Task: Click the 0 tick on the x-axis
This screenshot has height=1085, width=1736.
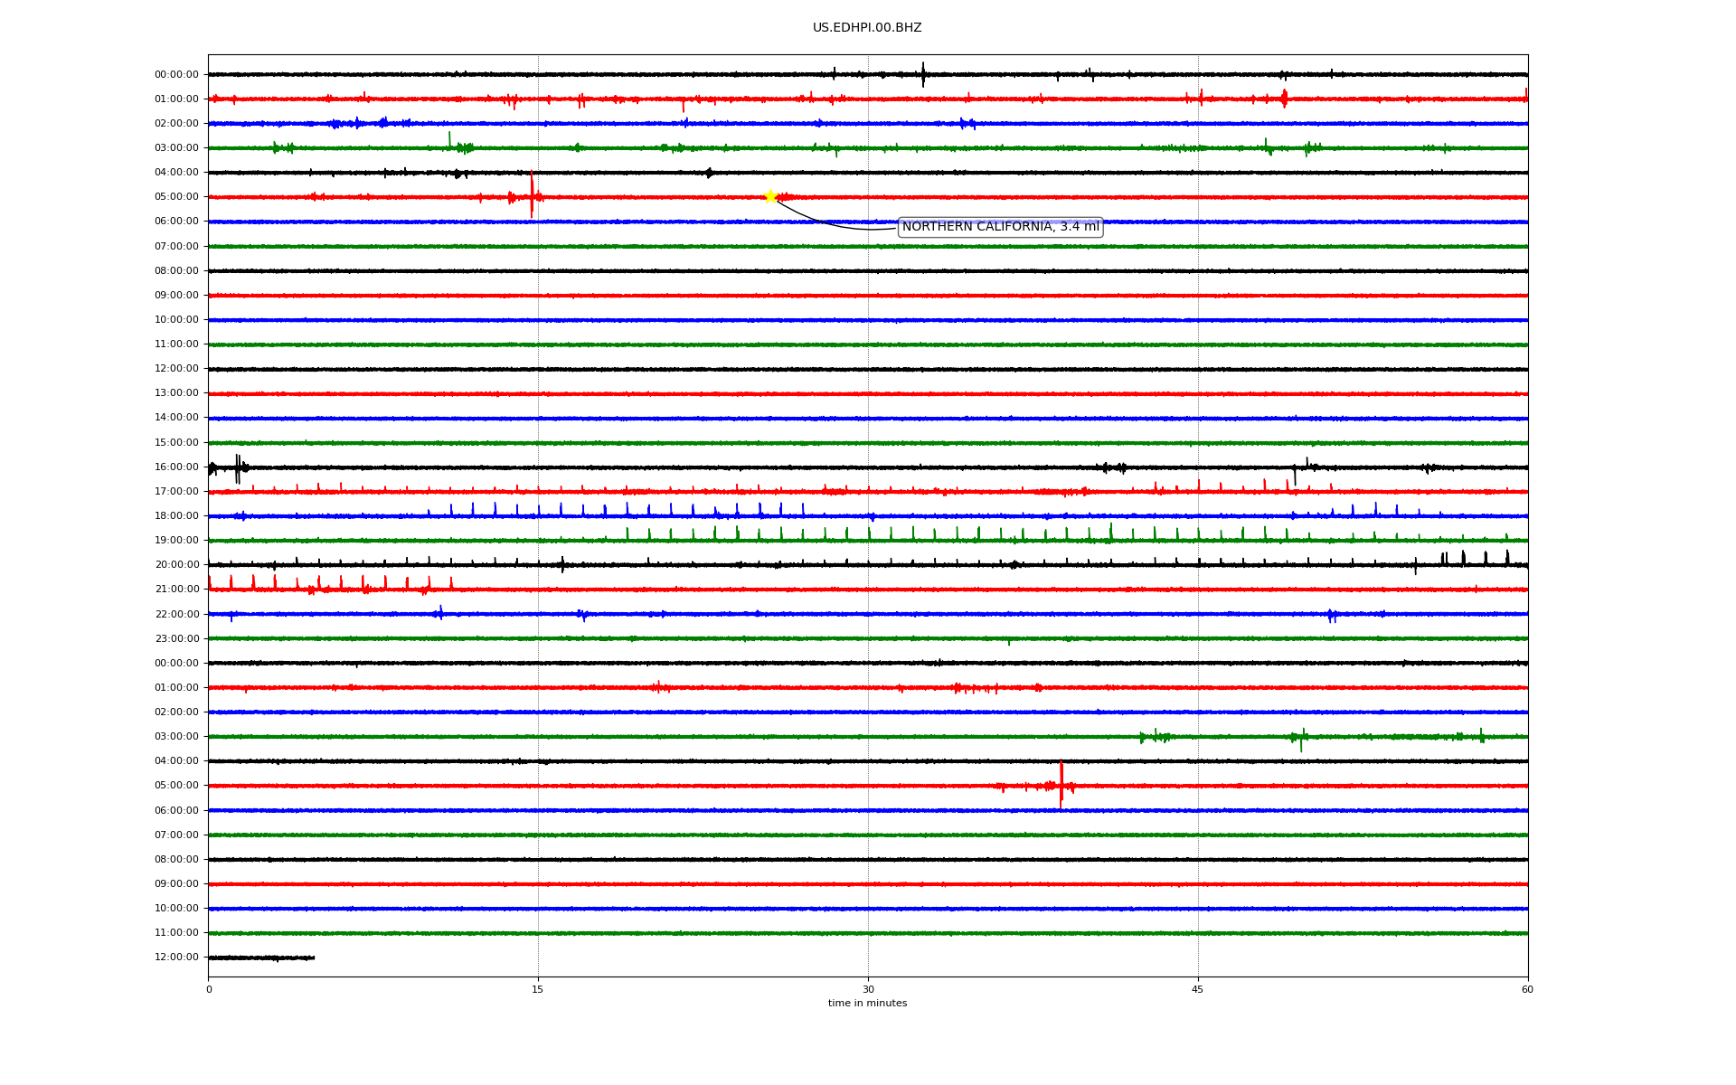Action: tap(209, 989)
